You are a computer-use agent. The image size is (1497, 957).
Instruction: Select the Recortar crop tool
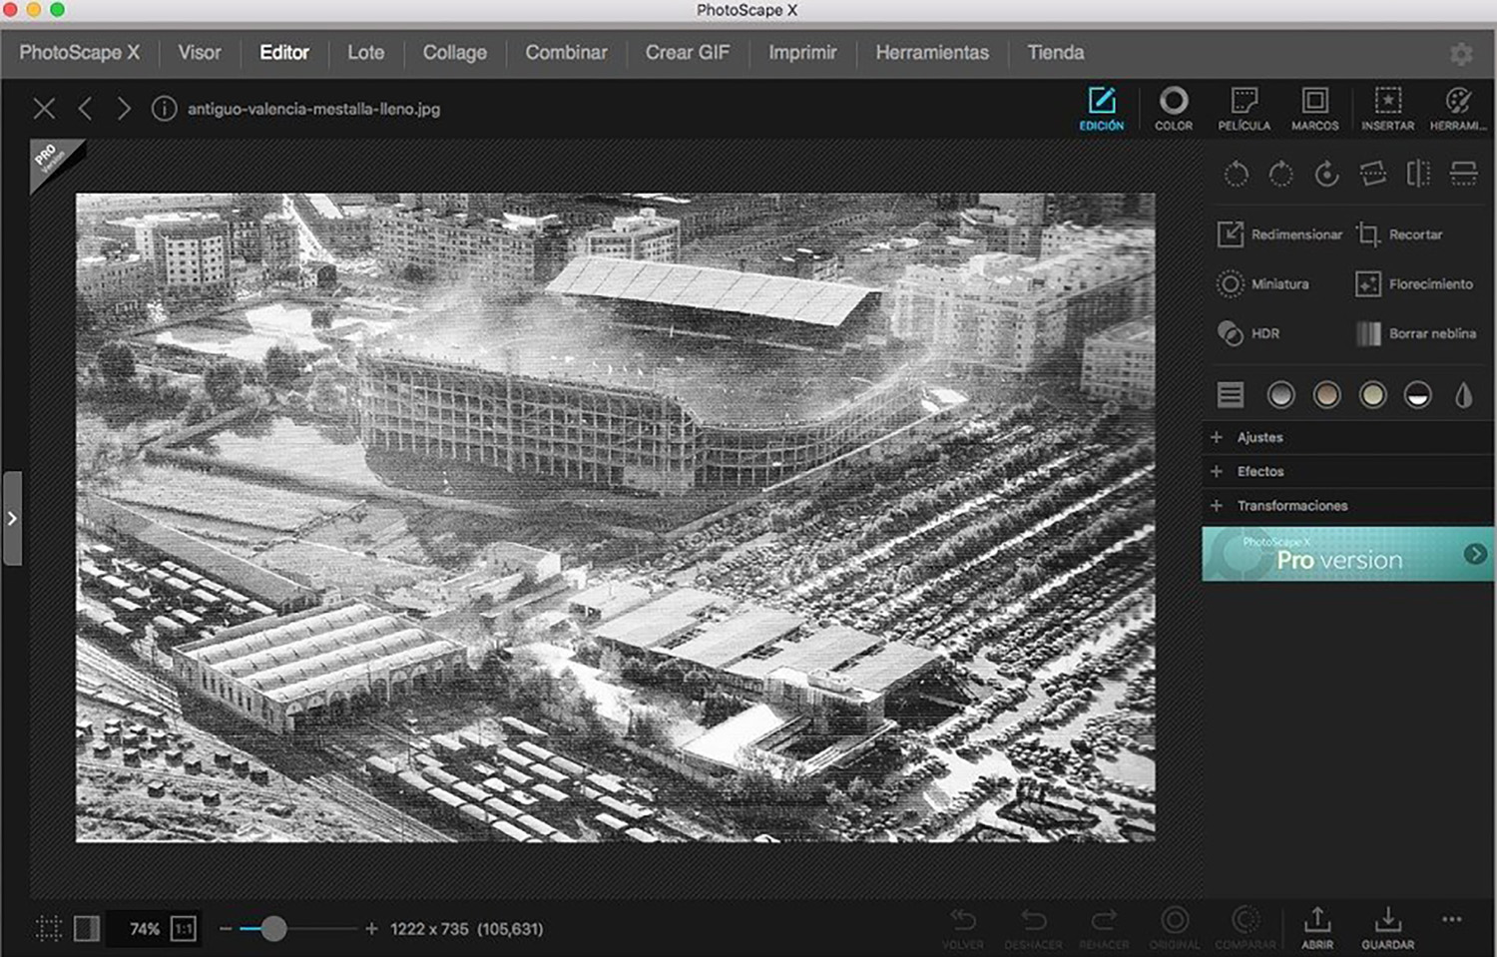coord(1399,235)
